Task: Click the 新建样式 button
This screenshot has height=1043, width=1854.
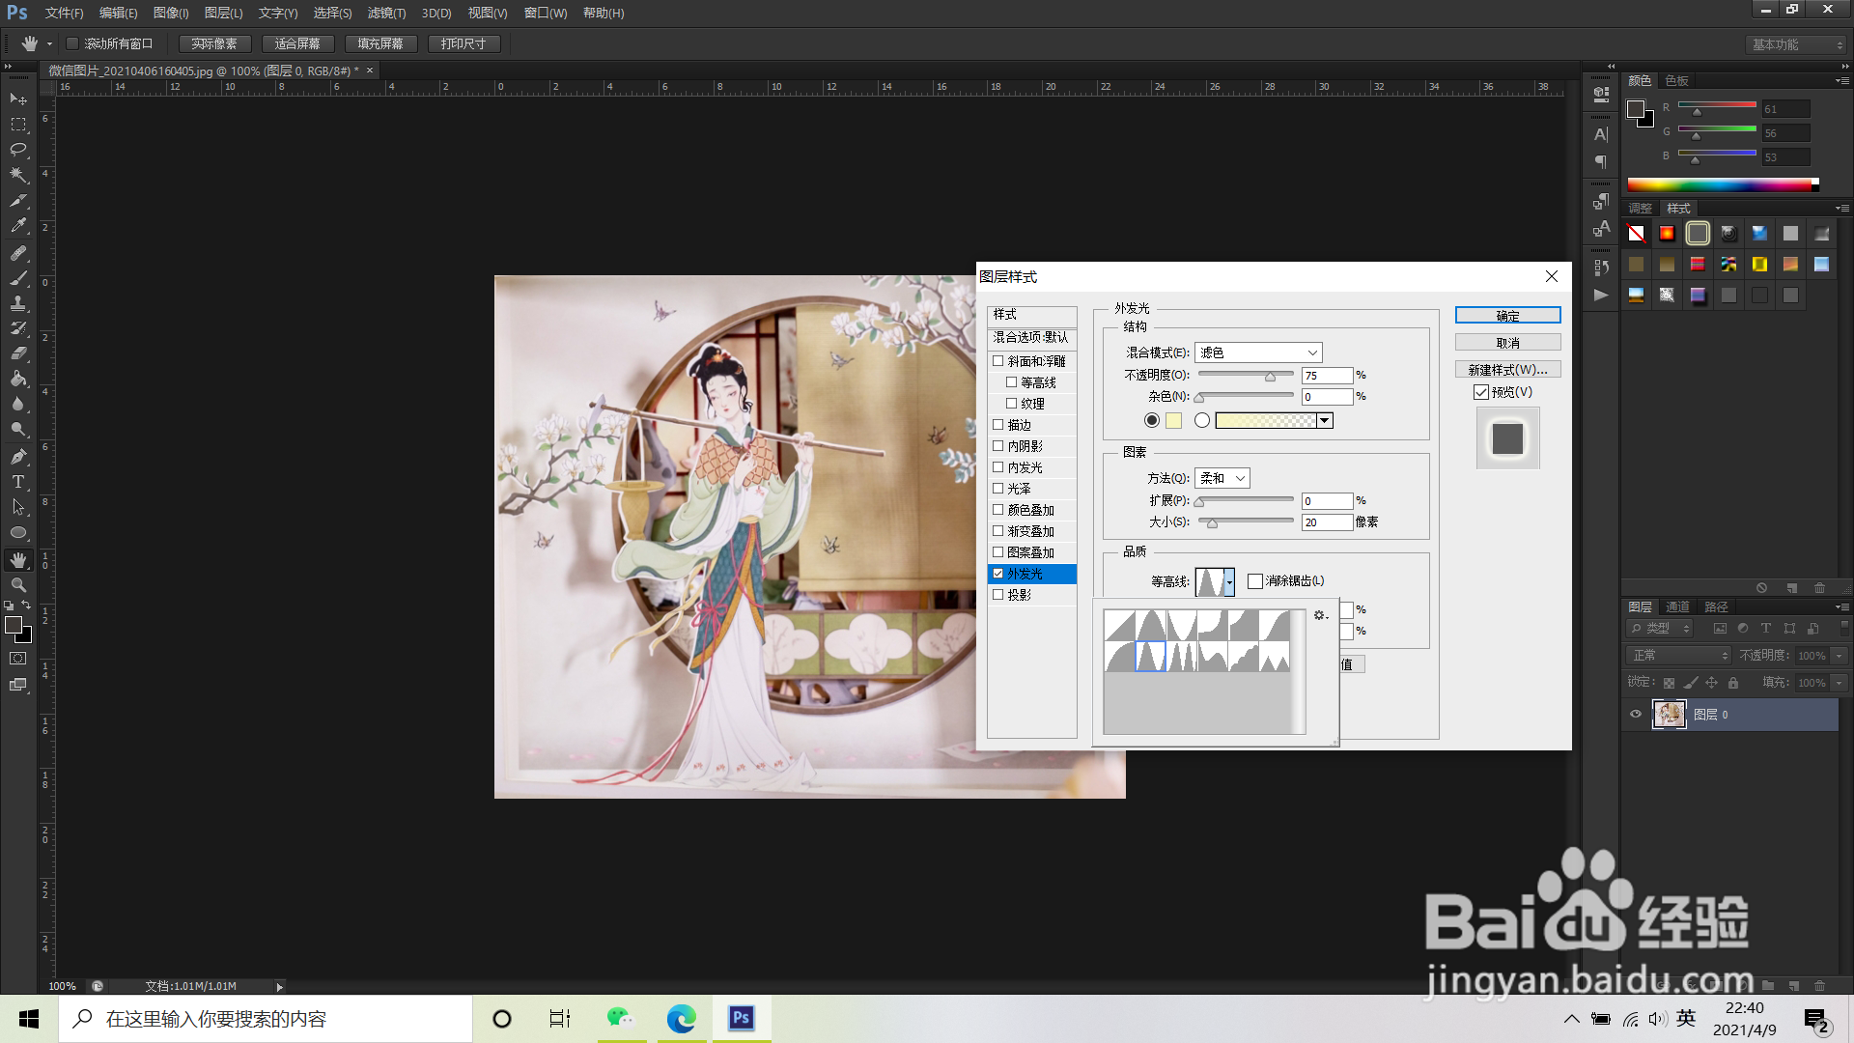Action: (1507, 370)
